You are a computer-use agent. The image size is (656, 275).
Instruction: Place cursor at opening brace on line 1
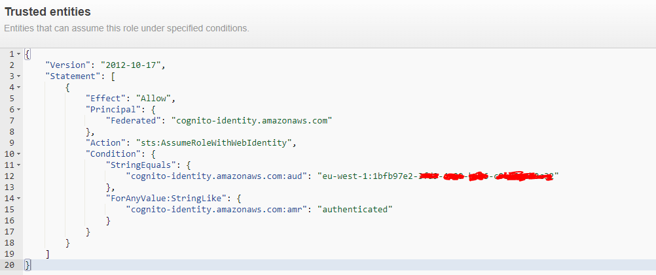27,54
